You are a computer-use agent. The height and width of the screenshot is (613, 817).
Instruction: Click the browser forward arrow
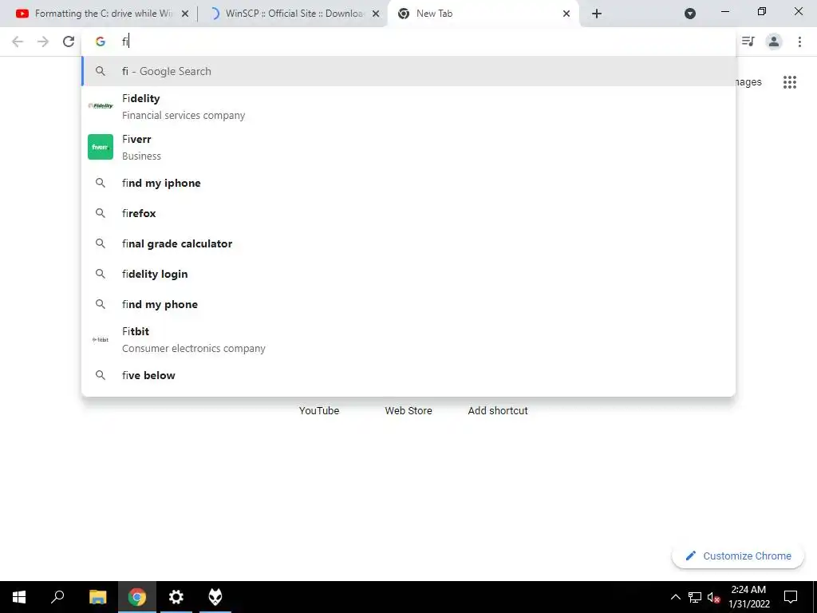[x=43, y=42]
